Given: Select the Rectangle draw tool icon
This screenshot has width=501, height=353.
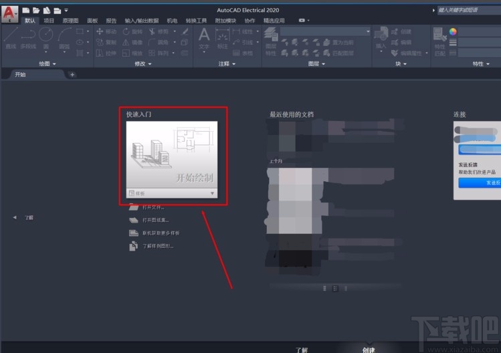Looking at the screenshot, I should coord(80,31).
